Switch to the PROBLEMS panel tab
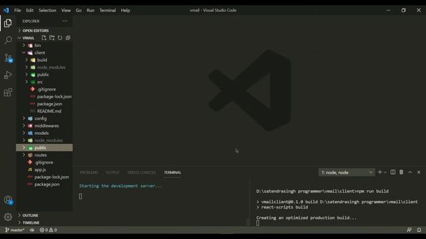This screenshot has height=239, width=426. (89, 173)
